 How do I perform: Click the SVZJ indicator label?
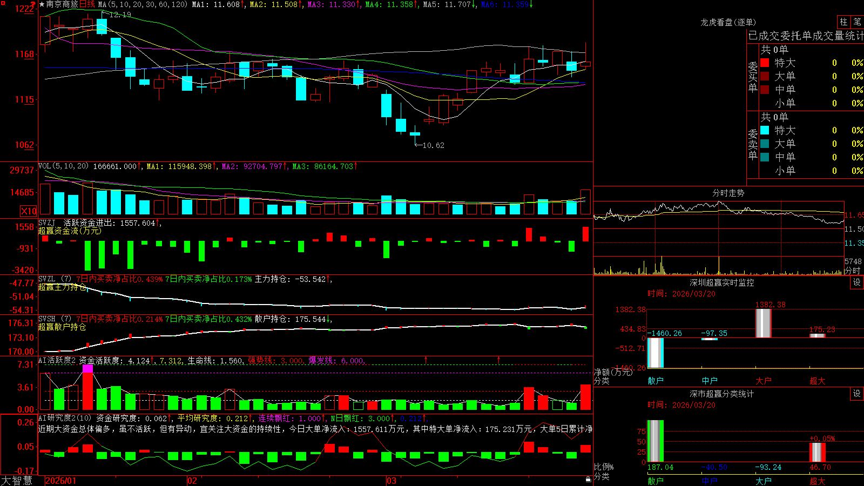tap(47, 222)
